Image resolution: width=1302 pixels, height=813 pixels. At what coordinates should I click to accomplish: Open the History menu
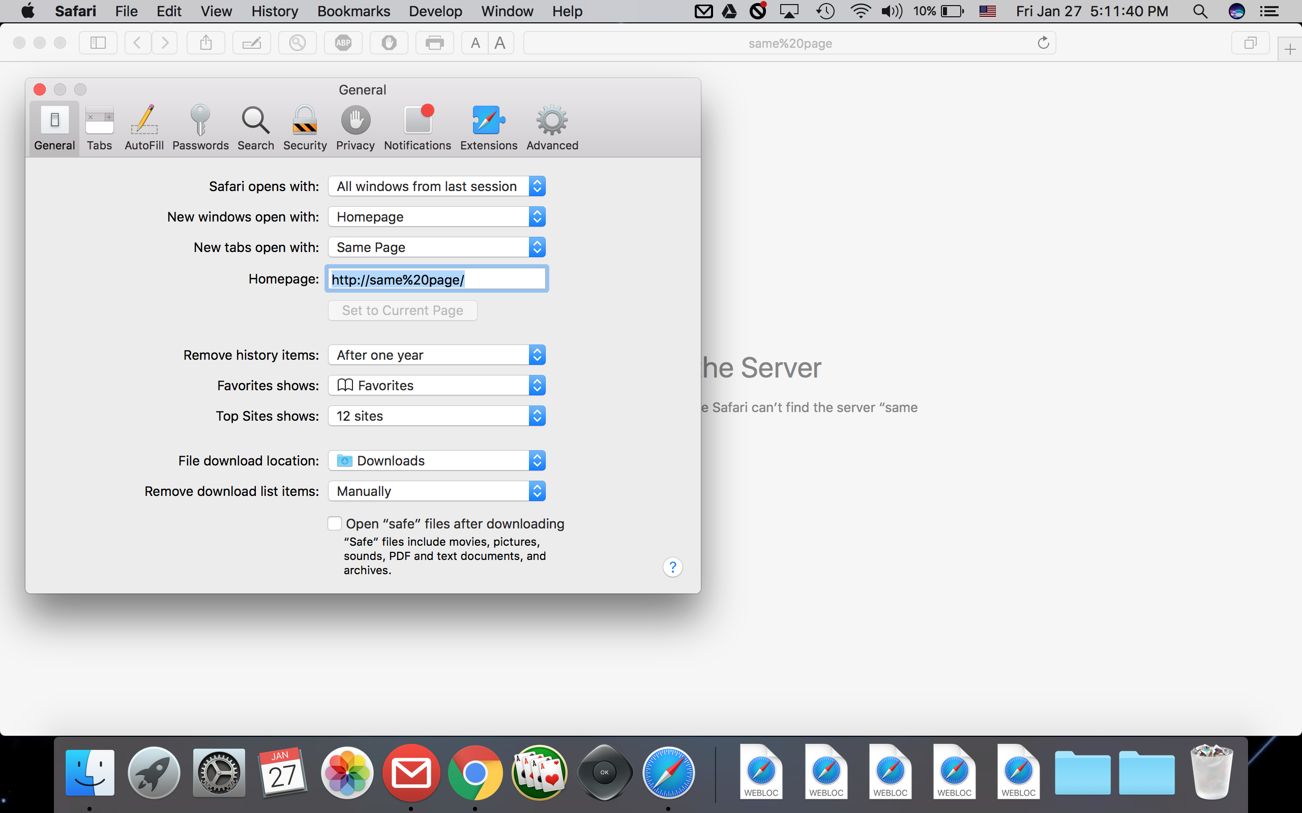[275, 11]
